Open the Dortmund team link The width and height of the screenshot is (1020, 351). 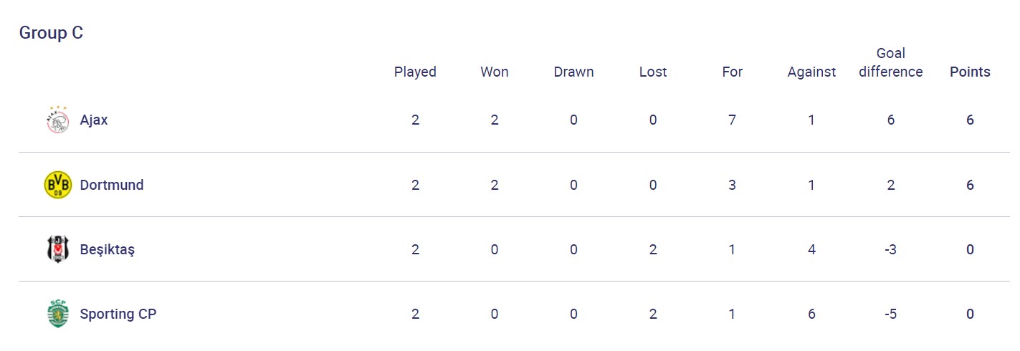tap(112, 185)
